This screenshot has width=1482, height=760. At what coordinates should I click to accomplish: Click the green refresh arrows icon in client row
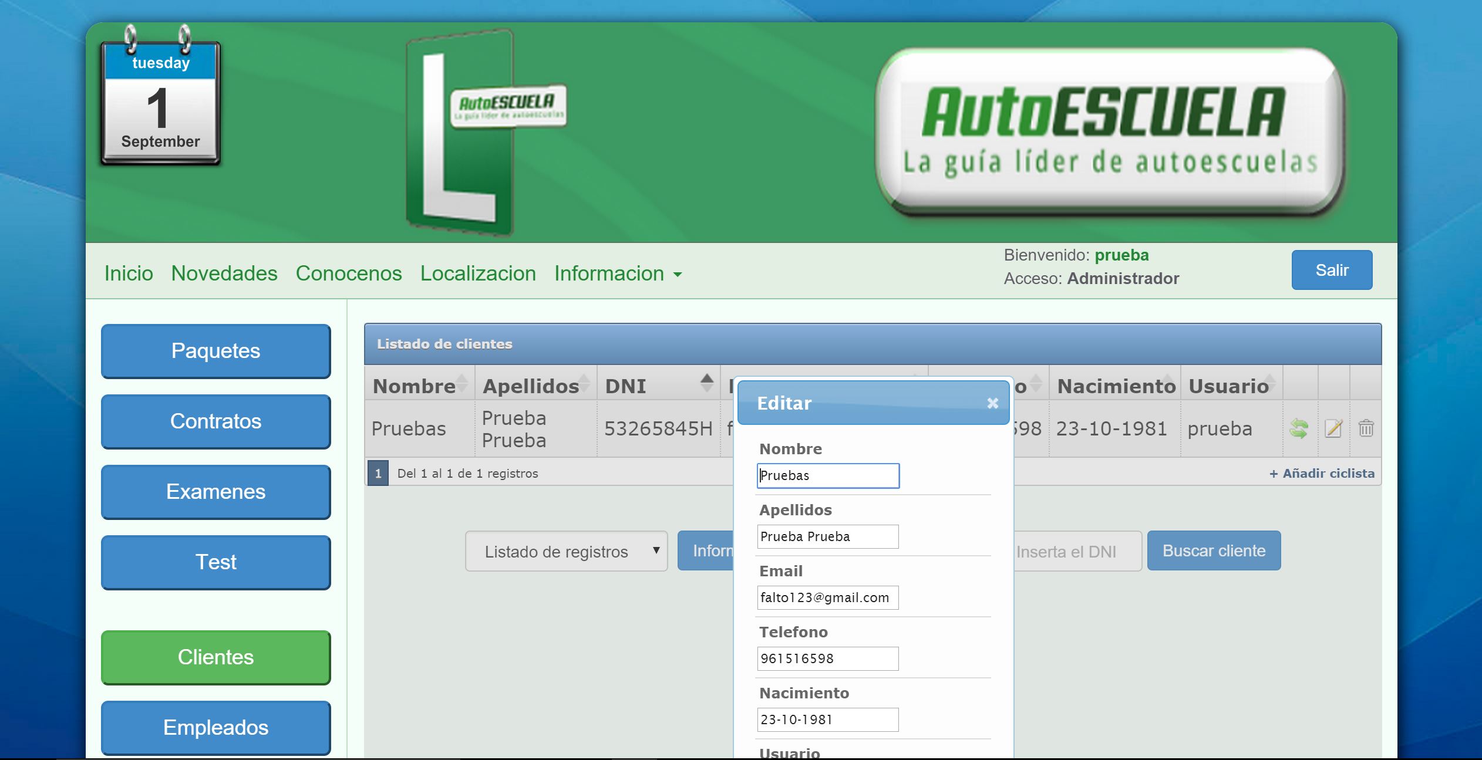tap(1298, 429)
